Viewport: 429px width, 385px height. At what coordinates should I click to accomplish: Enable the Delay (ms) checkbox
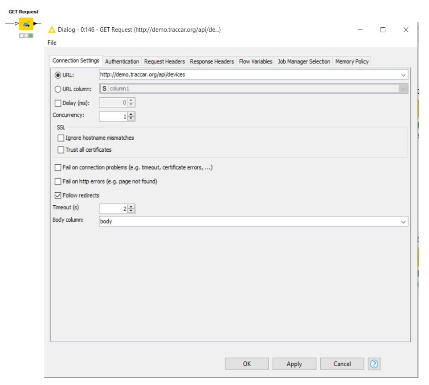57,103
